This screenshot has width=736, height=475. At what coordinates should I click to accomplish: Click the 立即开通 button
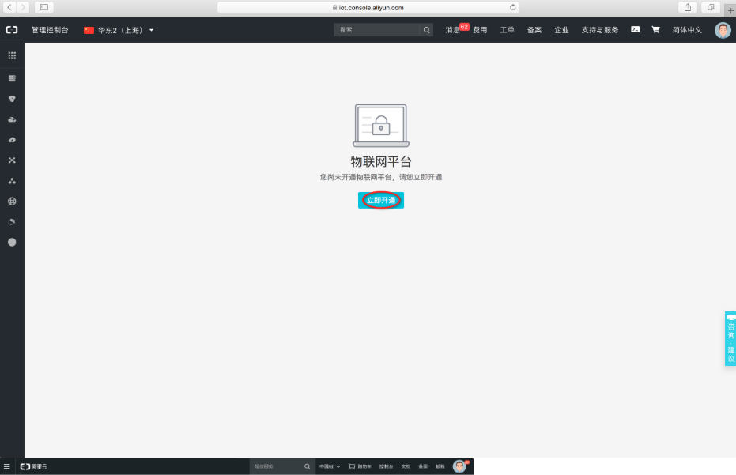(381, 201)
